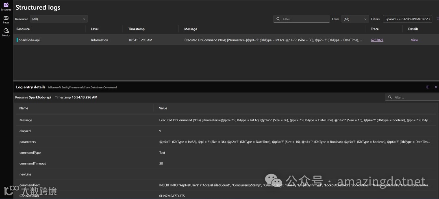The width and height of the screenshot is (439, 199).
Task: Select the elapsed value 9
Action: pos(160,131)
